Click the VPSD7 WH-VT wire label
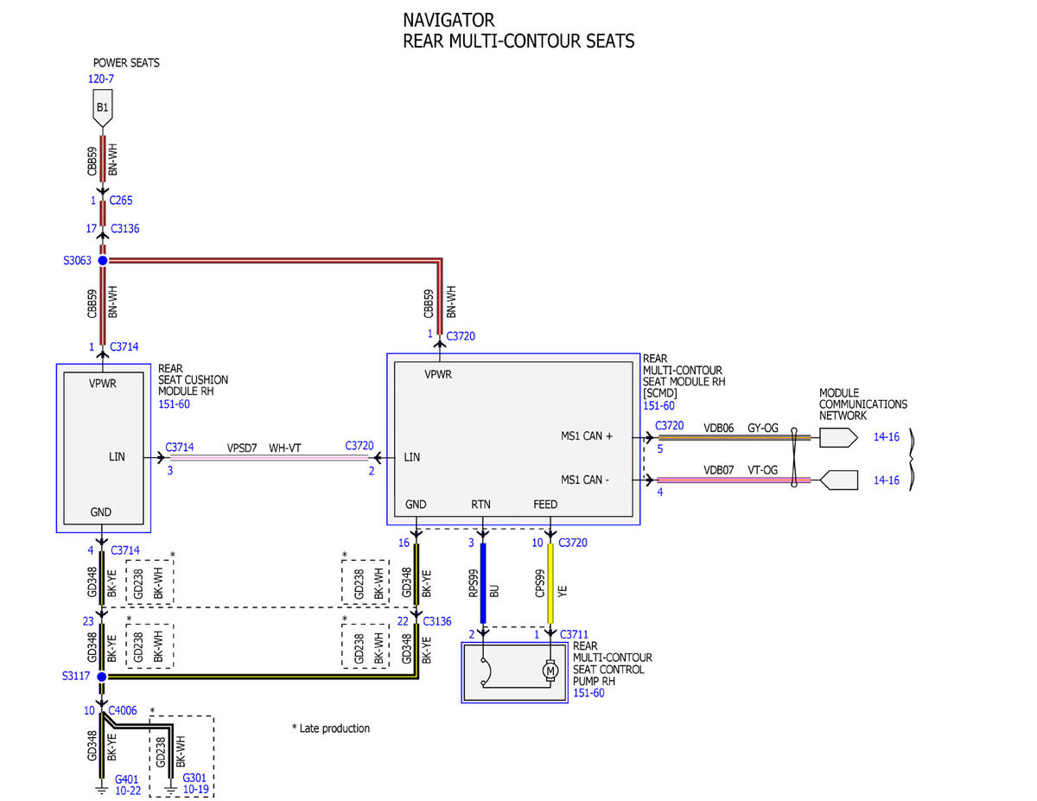 (264, 449)
